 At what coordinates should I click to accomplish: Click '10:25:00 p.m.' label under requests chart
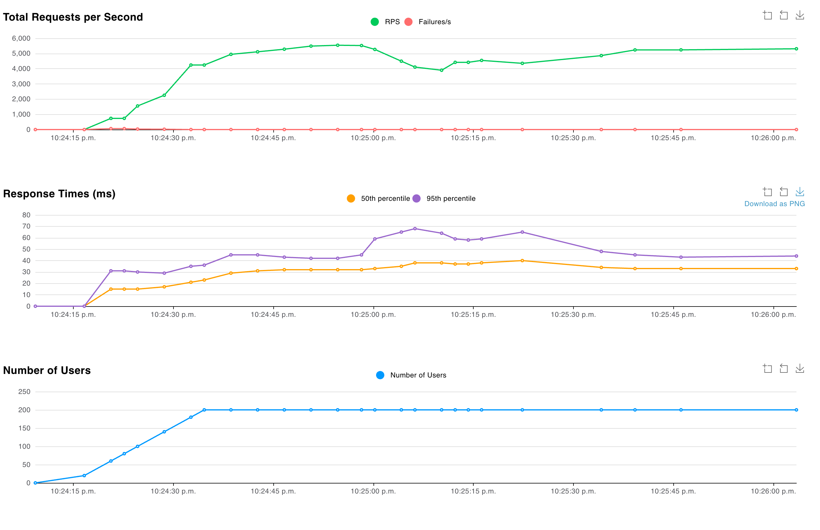tap(373, 138)
